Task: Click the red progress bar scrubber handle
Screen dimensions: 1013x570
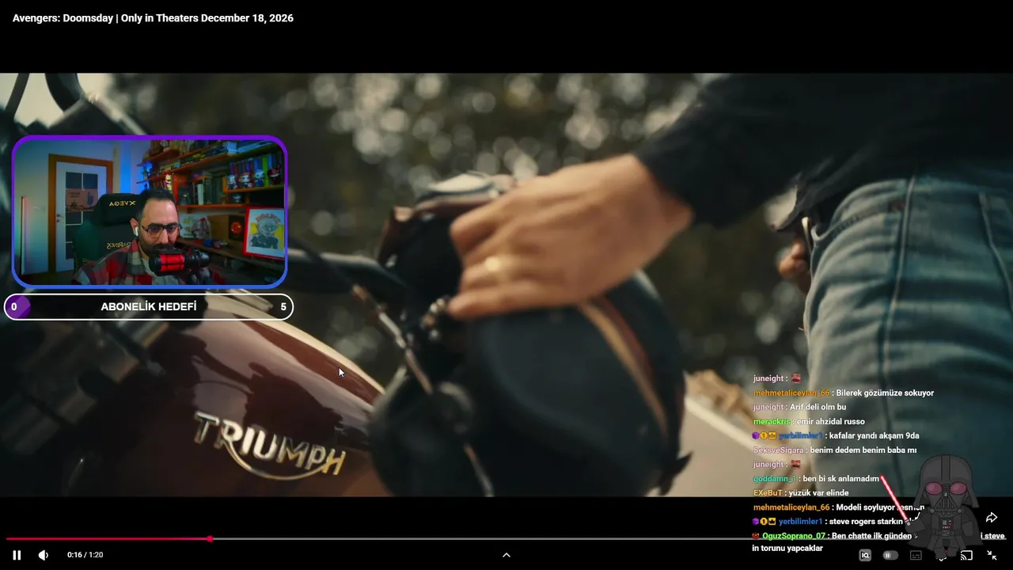Action: click(210, 539)
